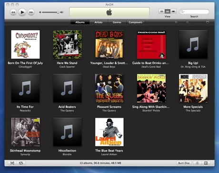Open the Skinhead Moonstomp album cover

coord(25,132)
